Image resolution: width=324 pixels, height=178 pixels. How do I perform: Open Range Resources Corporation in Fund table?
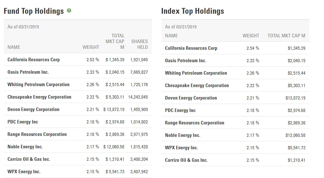click(x=37, y=134)
